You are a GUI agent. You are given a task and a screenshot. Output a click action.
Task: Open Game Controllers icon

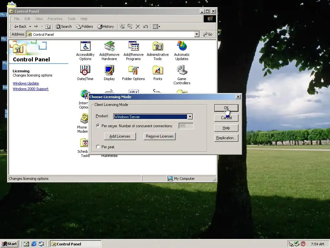pos(182,70)
